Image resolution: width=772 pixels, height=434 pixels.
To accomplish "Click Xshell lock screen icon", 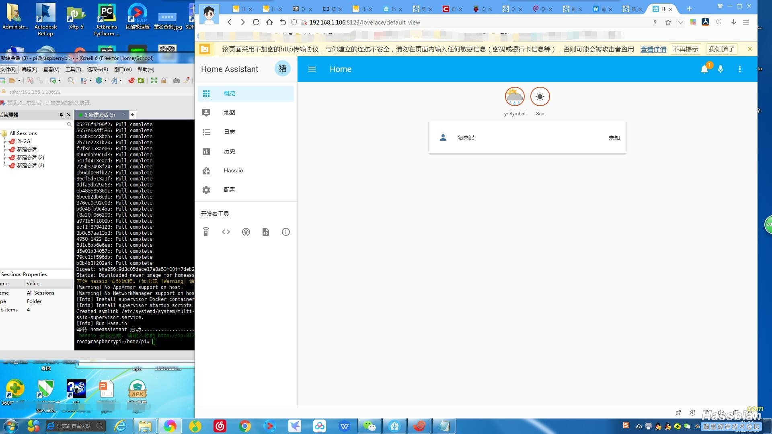I will (164, 81).
